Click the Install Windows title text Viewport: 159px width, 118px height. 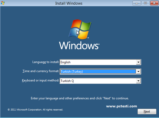69,3
